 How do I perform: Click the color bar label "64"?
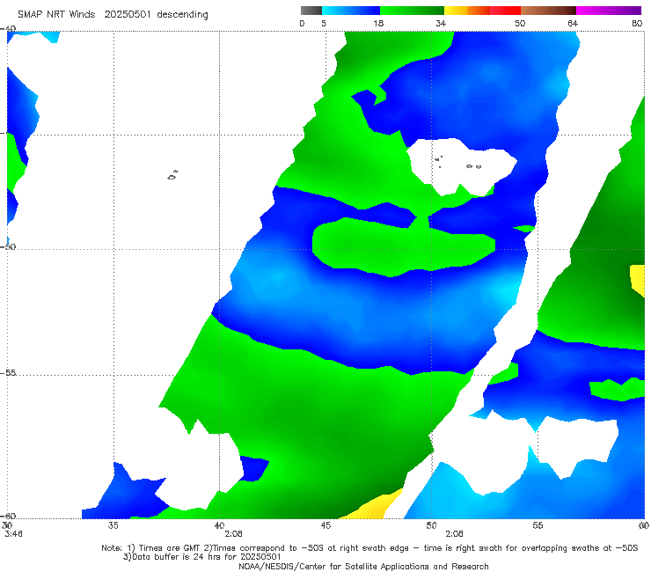pos(573,23)
